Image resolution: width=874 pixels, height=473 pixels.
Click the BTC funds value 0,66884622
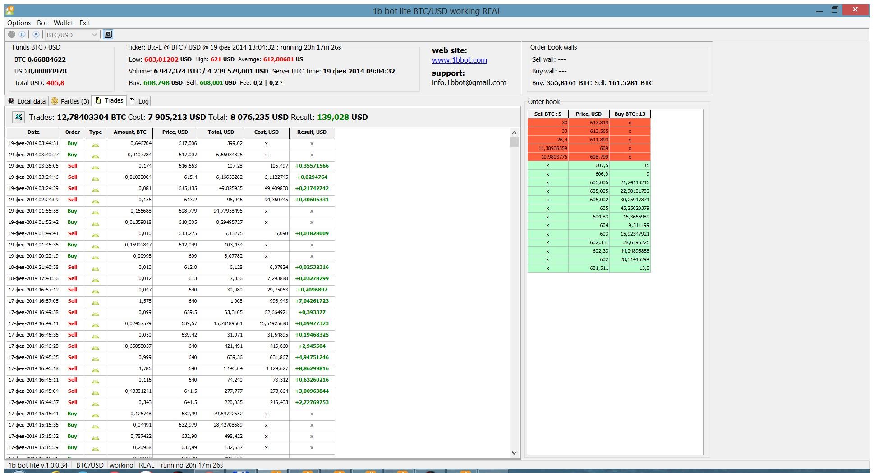46,59
